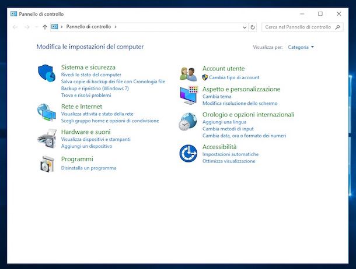
Task: Open Visualizza dispositivi e stampanti
Action: pos(96,139)
